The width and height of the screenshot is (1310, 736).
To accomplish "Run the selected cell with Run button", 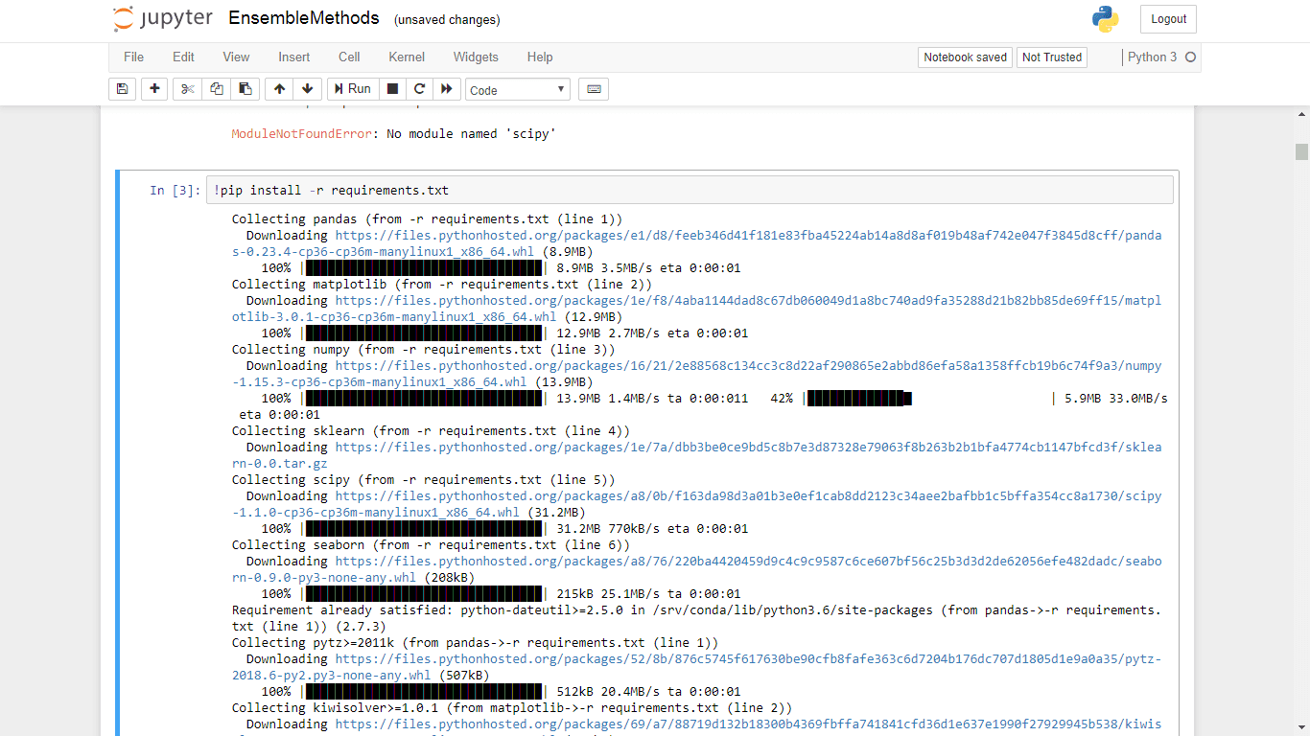I will click(x=352, y=88).
